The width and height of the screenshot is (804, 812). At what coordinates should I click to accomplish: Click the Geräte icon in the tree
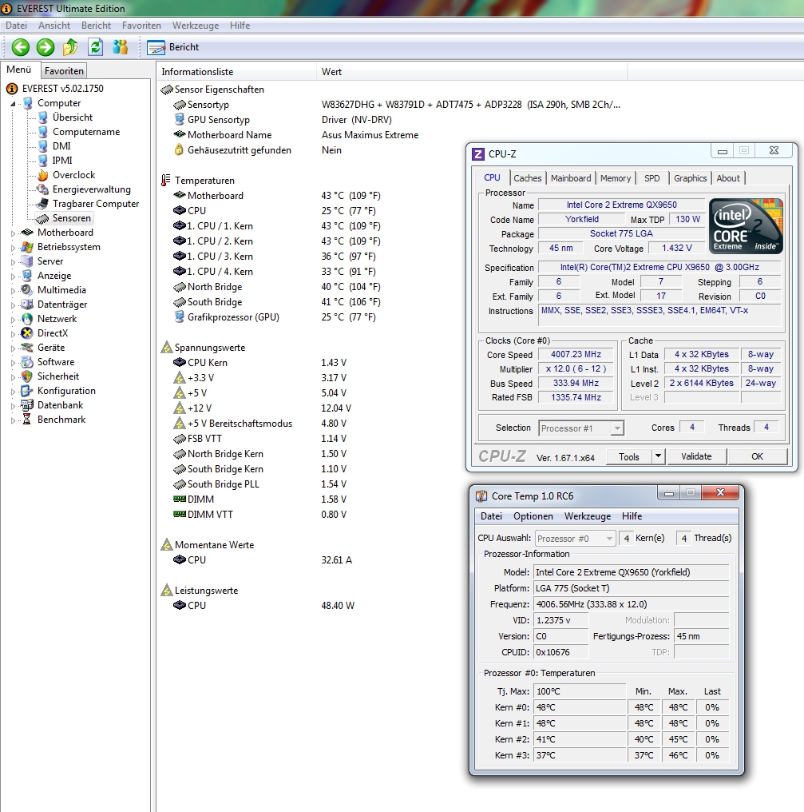[27, 348]
